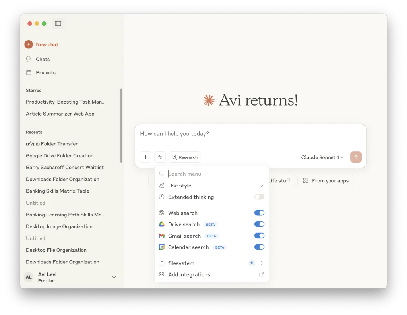The height and width of the screenshot is (315, 407).
Task: Click the Gmail icon
Action: click(x=161, y=236)
